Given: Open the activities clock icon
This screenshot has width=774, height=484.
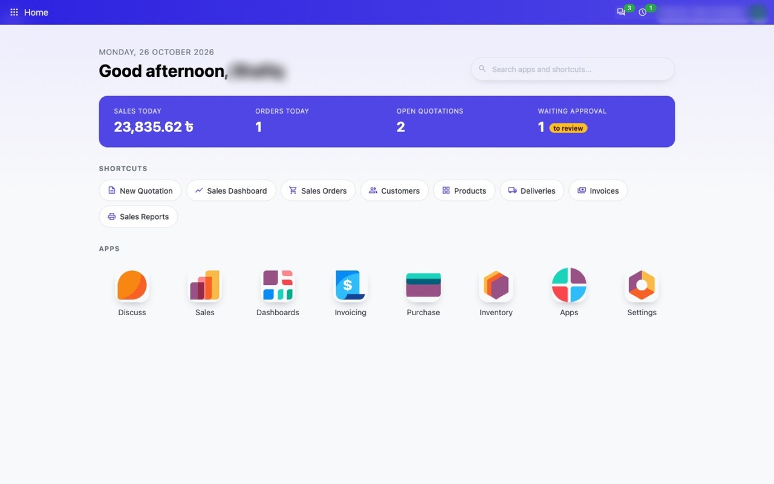Looking at the screenshot, I should click(643, 12).
